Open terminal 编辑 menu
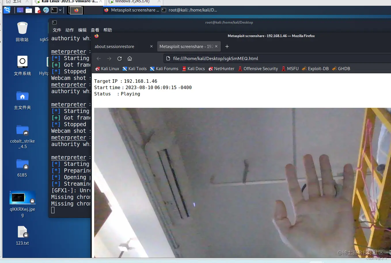Image resolution: width=391 pixels, height=263 pixels. pyautogui.click(x=82, y=30)
